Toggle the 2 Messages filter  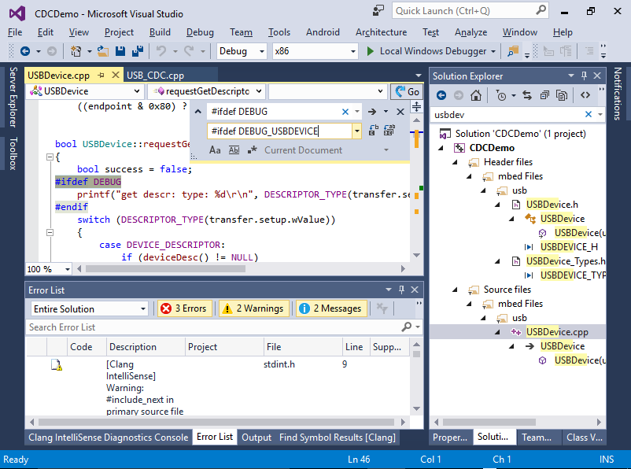coord(331,308)
